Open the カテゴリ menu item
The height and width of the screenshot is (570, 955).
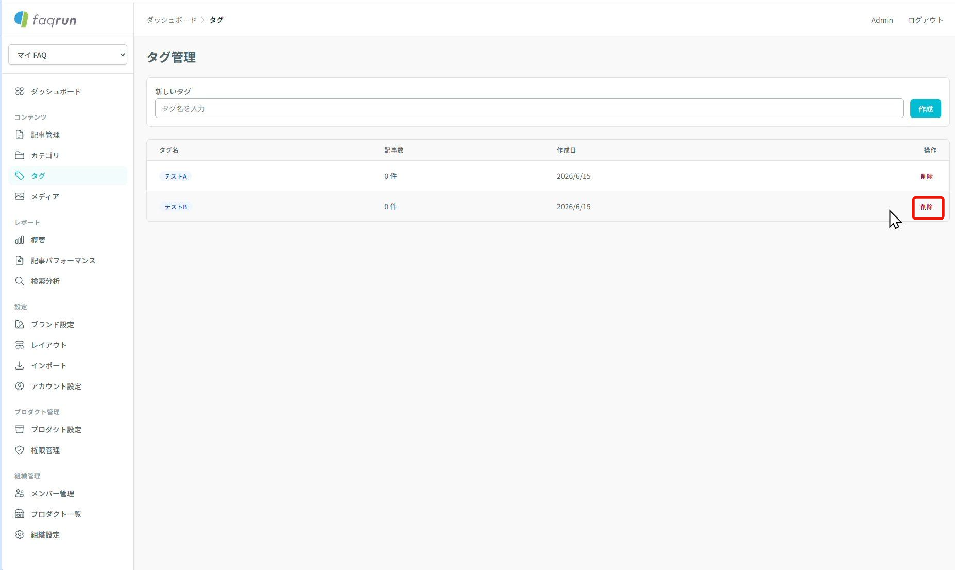[x=67, y=155]
